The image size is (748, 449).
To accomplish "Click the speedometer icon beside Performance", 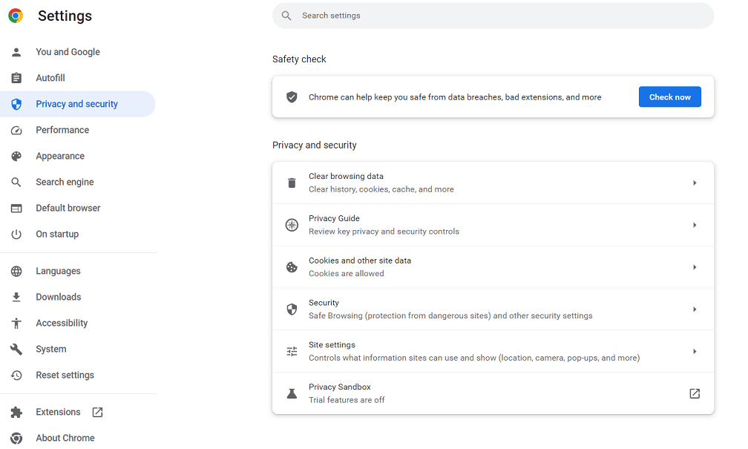I will 16,130.
